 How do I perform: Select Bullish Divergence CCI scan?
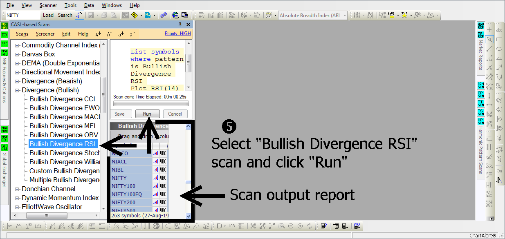click(62, 99)
